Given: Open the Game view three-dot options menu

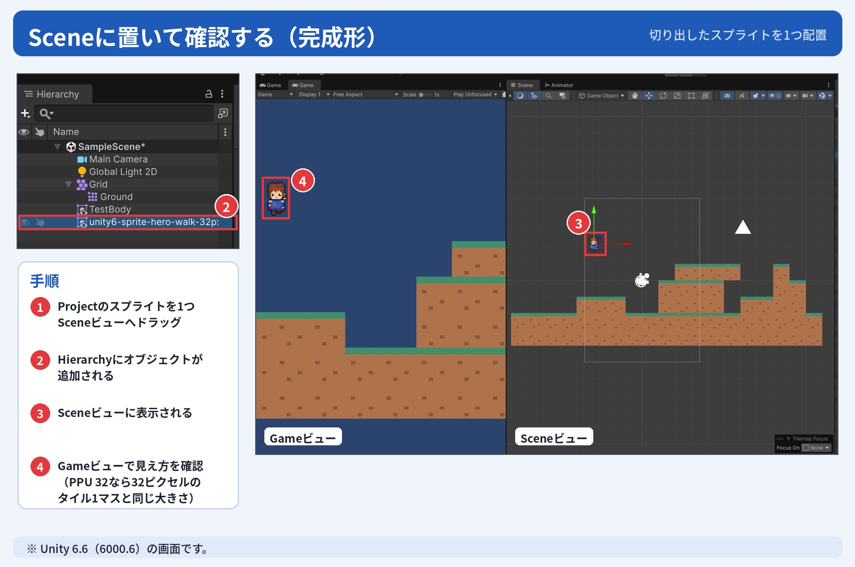Looking at the screenshot, I should point(500,85).
